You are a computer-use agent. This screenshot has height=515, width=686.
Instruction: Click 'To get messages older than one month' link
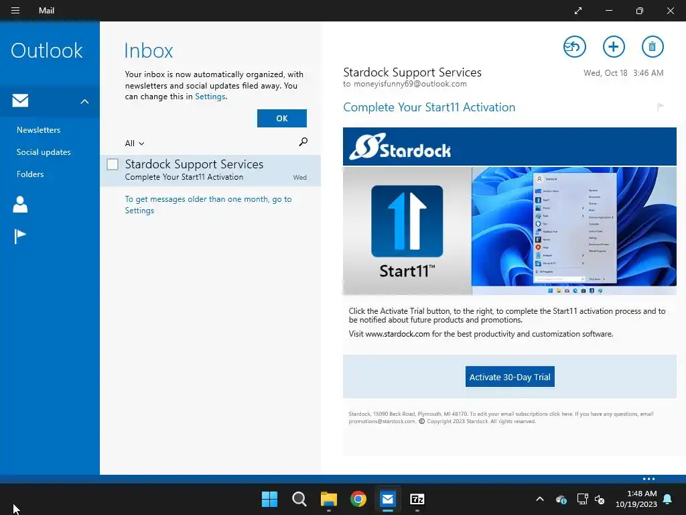(208, 205)
